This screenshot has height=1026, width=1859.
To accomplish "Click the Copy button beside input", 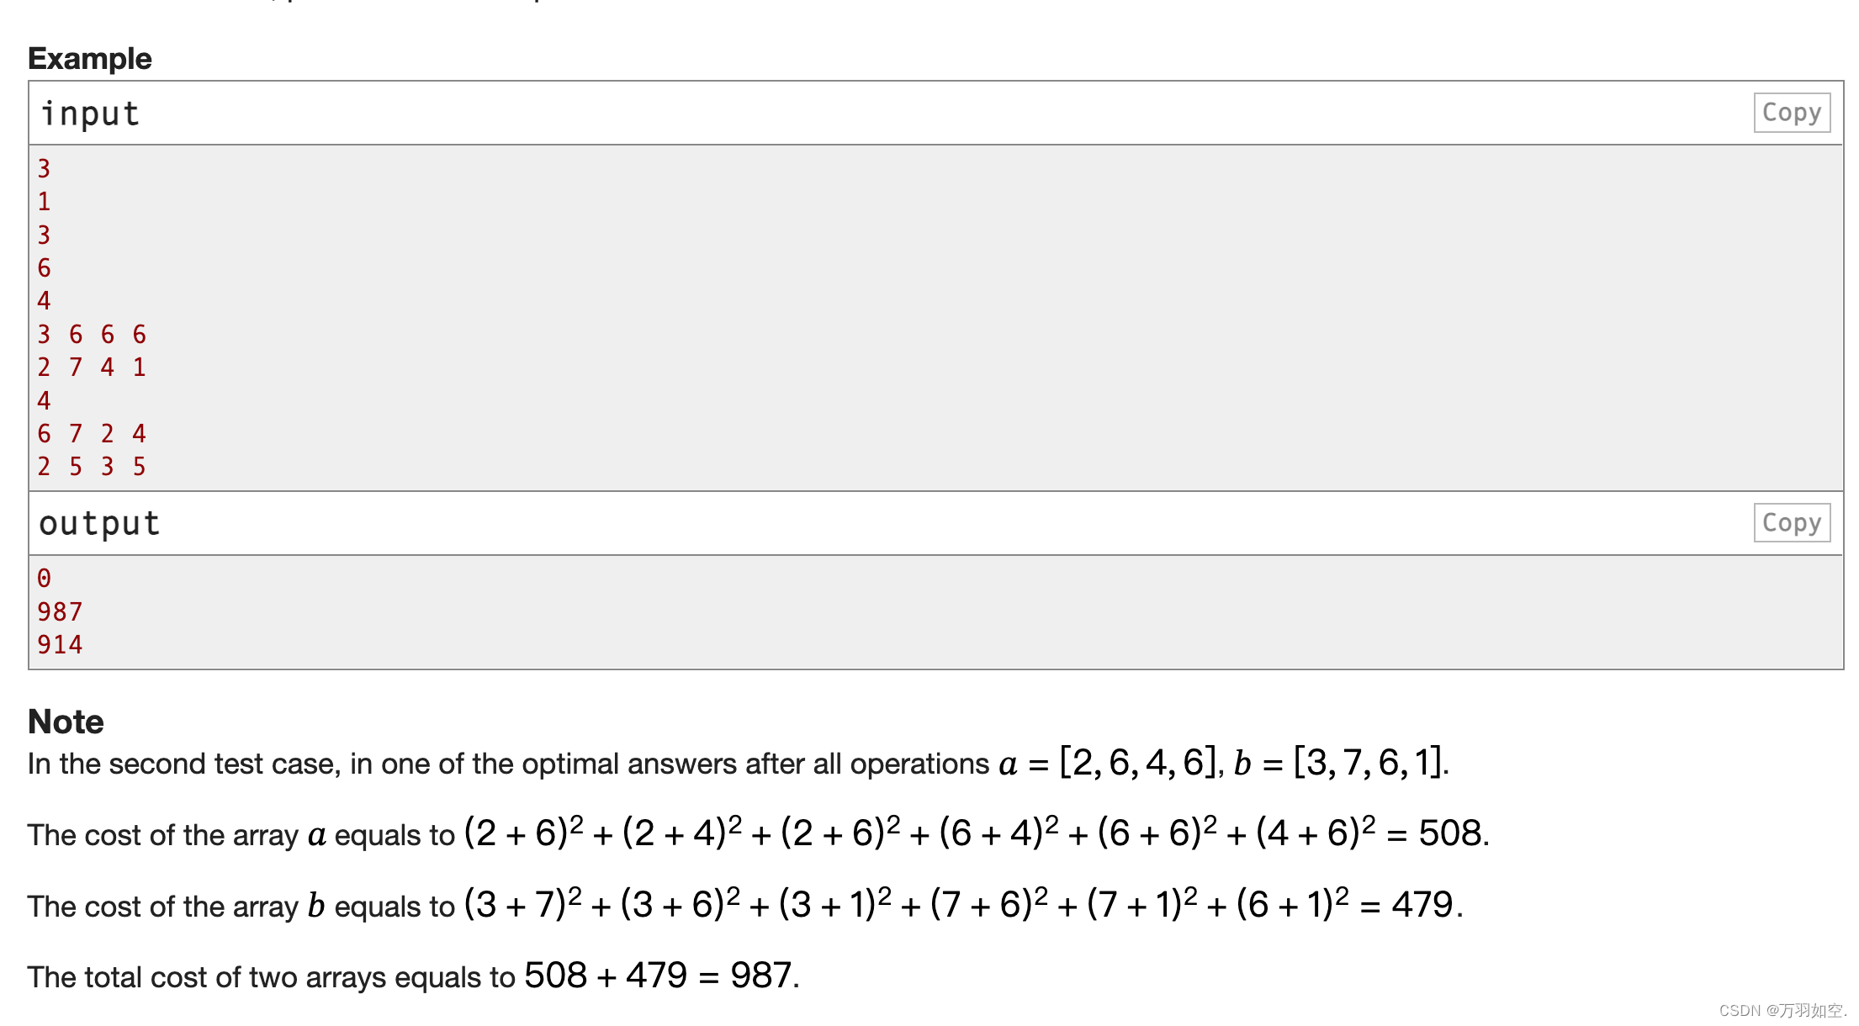I will [x=1791, y=112].
